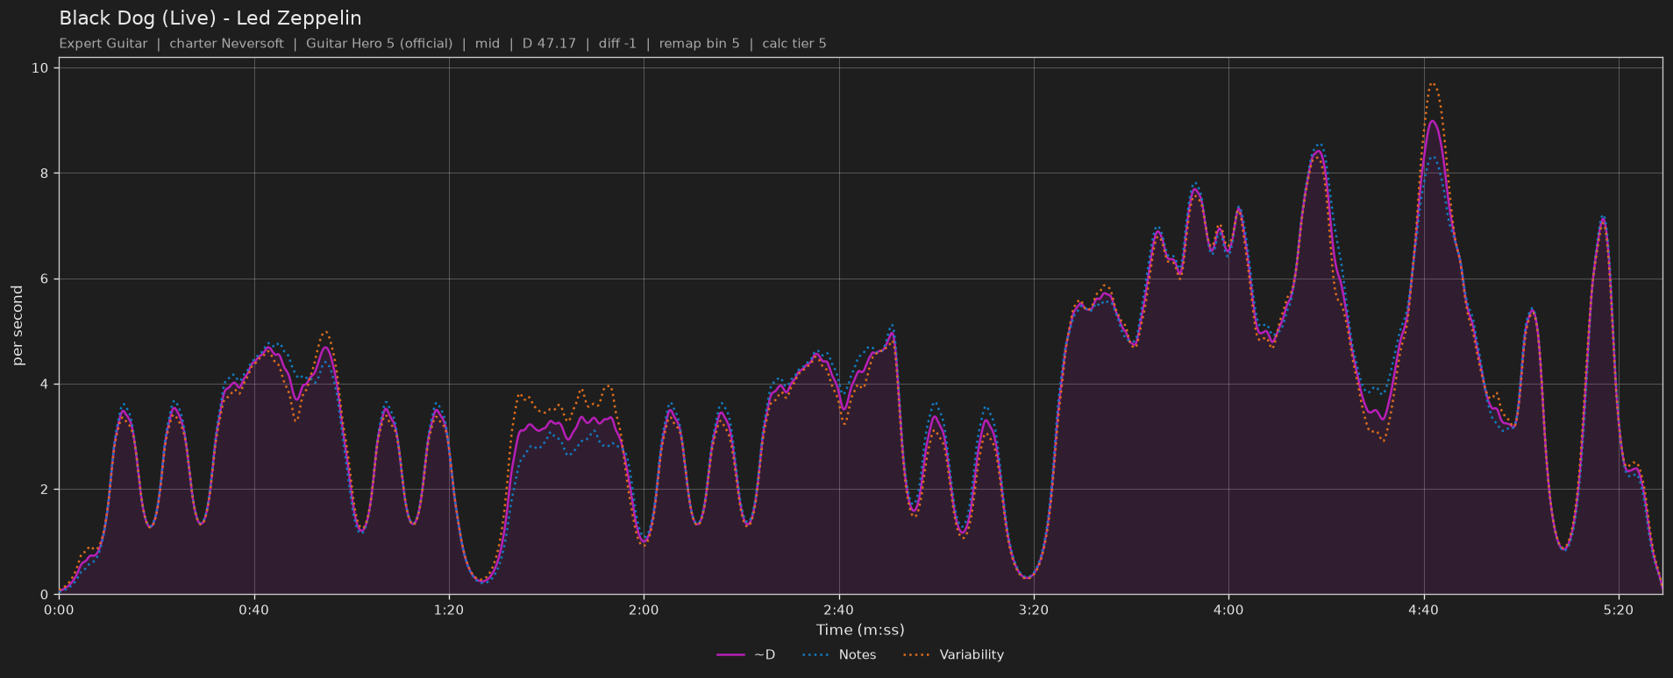Click the 3:20 x-axis tick label
Screen dimensions: 1673x678
(1034, 611)
